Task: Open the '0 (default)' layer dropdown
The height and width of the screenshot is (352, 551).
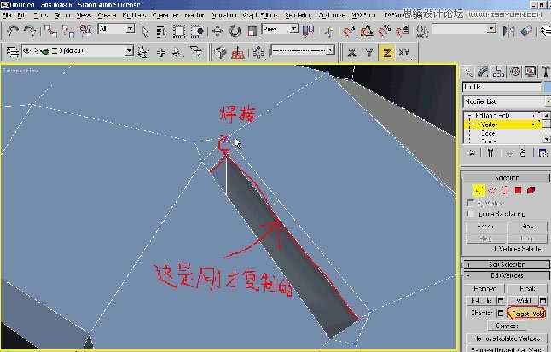Action: (78, 51)
